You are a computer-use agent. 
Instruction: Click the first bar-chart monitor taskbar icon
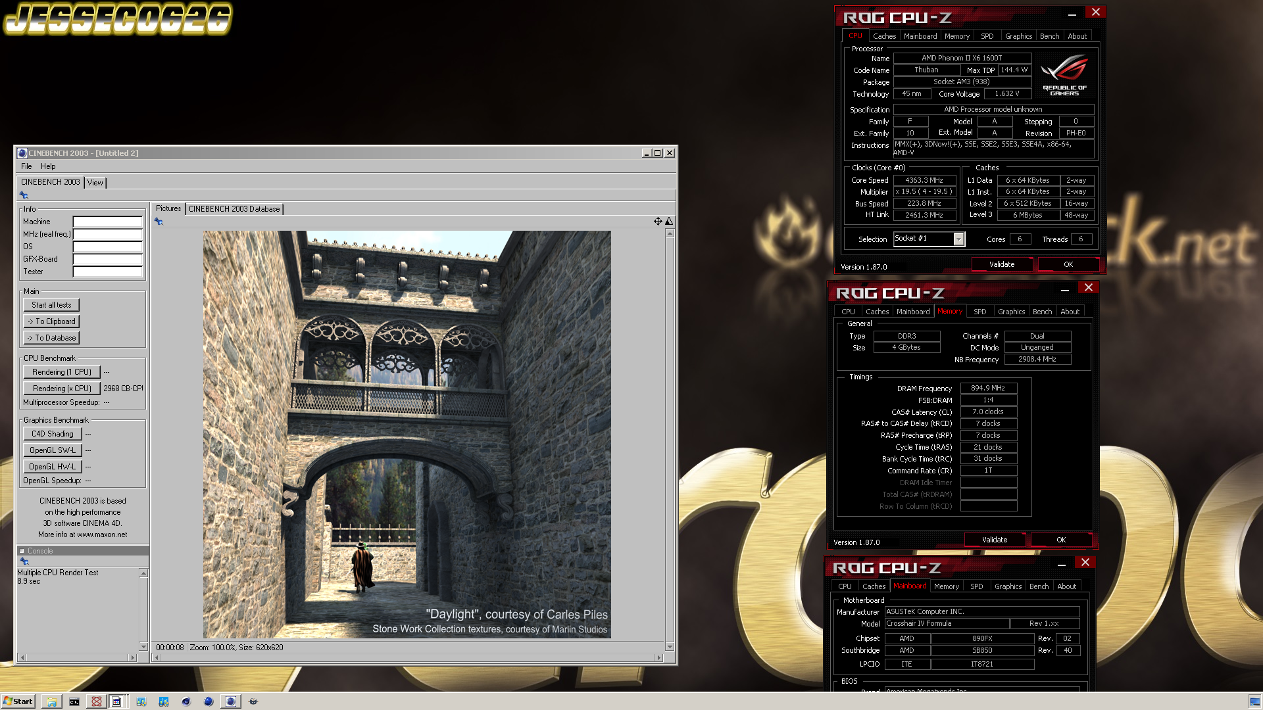pos(141,701)
